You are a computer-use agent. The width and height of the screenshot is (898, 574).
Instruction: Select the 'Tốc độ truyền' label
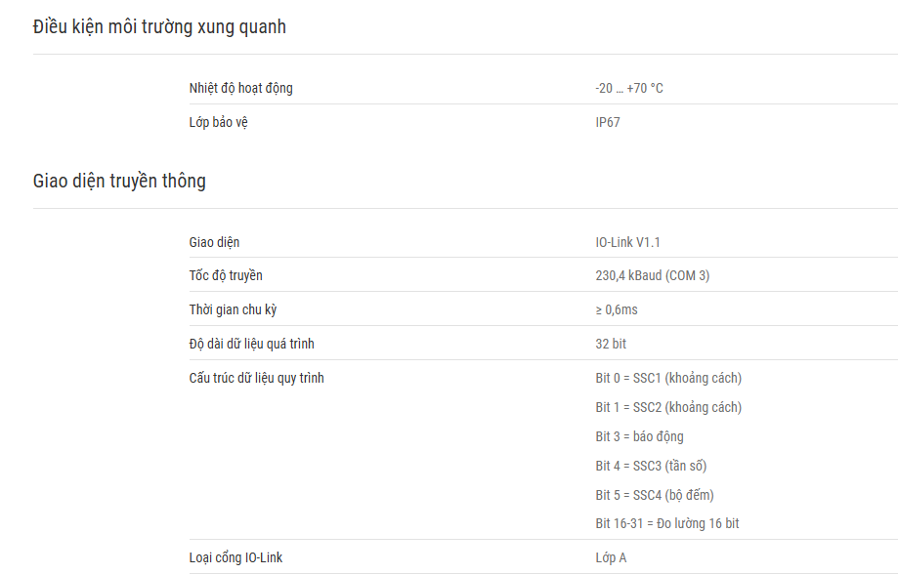[x=226, y=276]
